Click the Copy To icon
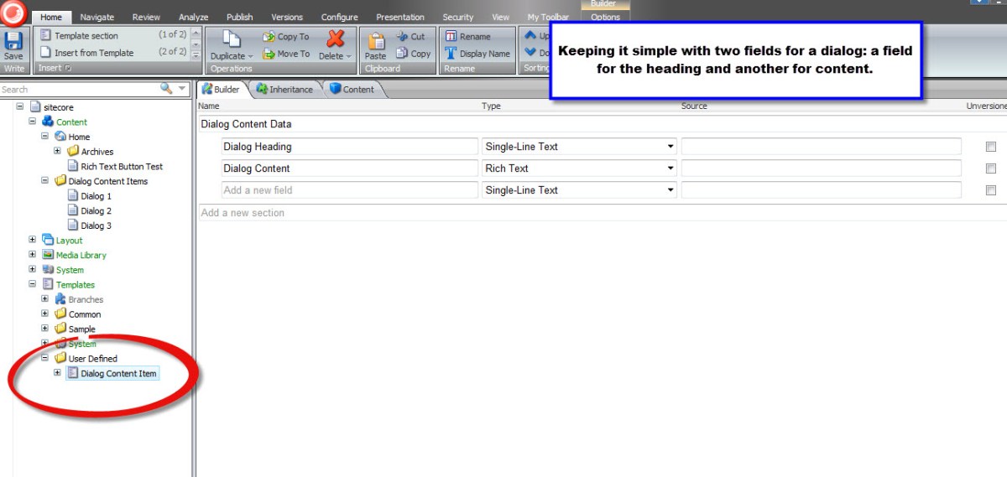The image size is (1007, 477). pos(269,37)
